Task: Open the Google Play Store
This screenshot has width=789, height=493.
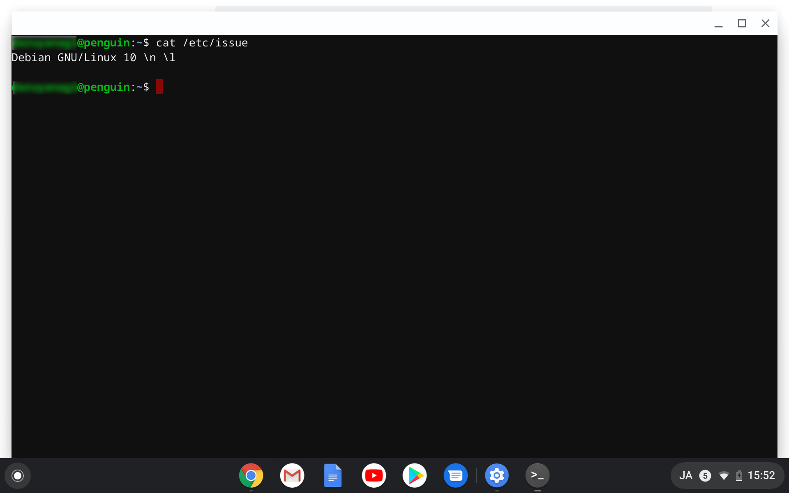Action: click(415, 475)
